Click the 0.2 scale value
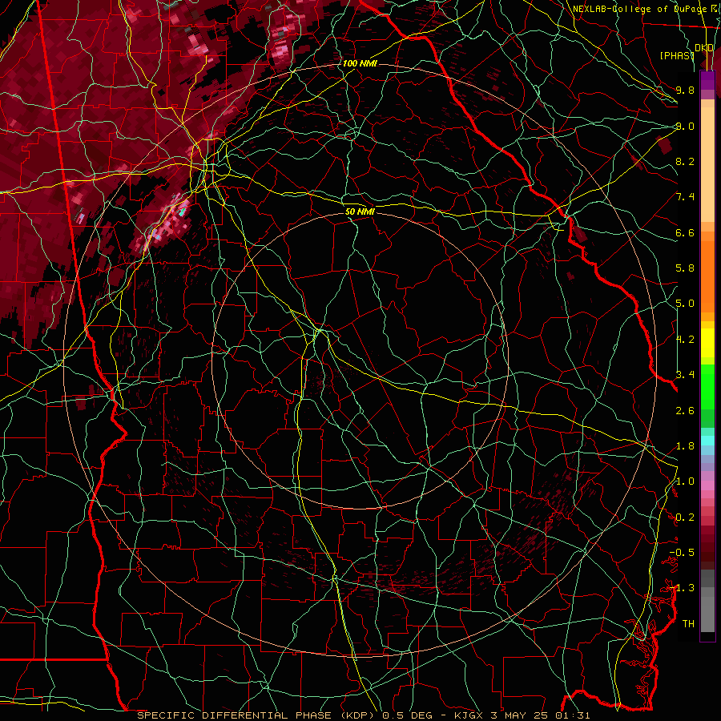 coord(685,518)
